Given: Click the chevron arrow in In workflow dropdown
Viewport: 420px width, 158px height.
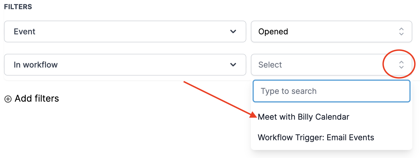Looking at the screenshot, I should pos(233,65).
